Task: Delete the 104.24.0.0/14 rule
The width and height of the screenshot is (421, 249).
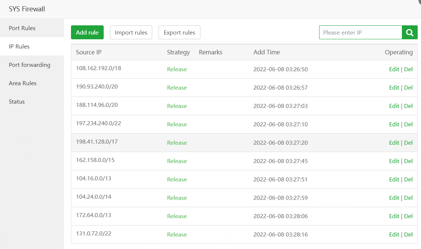Action: (408, 198)
